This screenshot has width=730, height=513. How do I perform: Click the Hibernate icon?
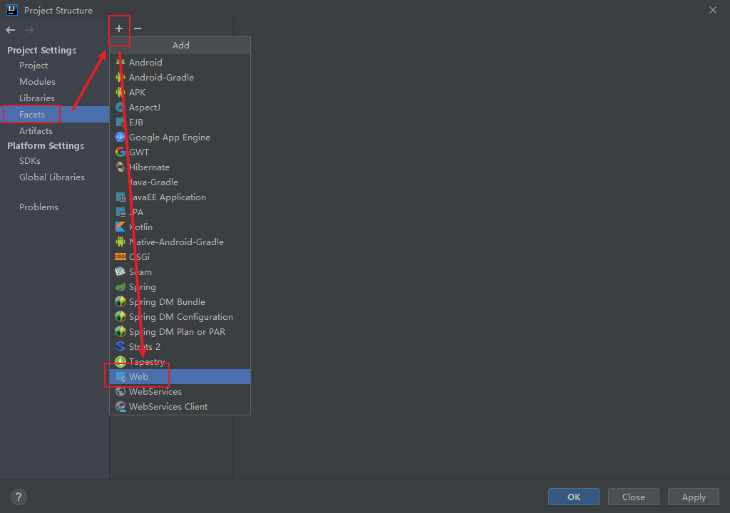click(x=120, y=167)
